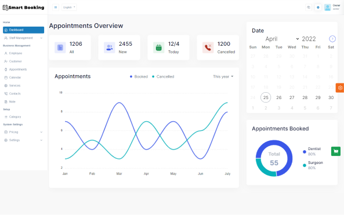Click the 2455 New count
The width and height of the screenshot is (344, 215).
pyautogui.click(x=125, y=44)
